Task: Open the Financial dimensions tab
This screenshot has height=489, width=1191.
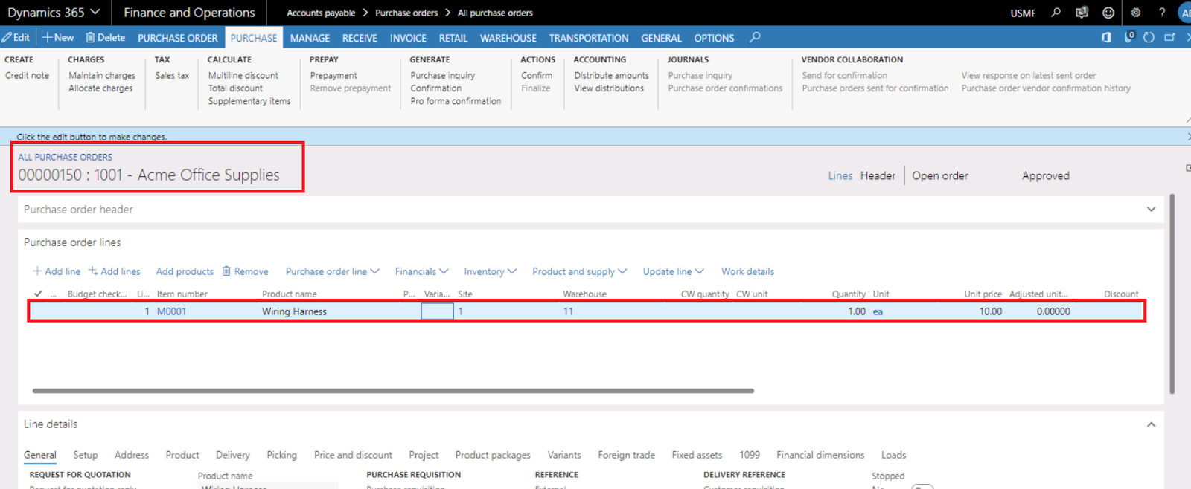Action: (x=820, y=455)
